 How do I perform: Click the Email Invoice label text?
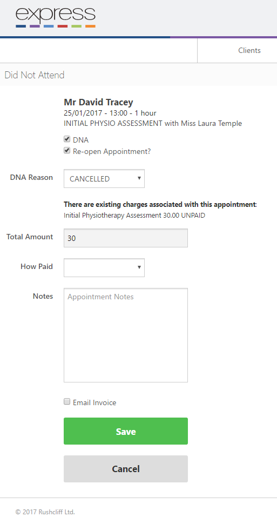tap(94, 402)
